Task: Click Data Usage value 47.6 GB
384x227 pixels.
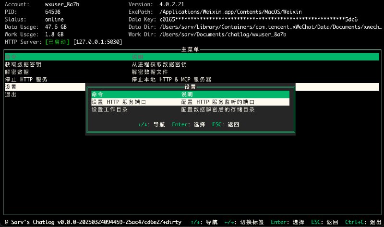Action: (56, 27)
